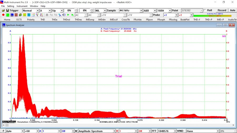Open the 44.1kHz sampling rate dropdown
Screen dimensions: 237x133
pyautogui.click(x=131, y=11)
